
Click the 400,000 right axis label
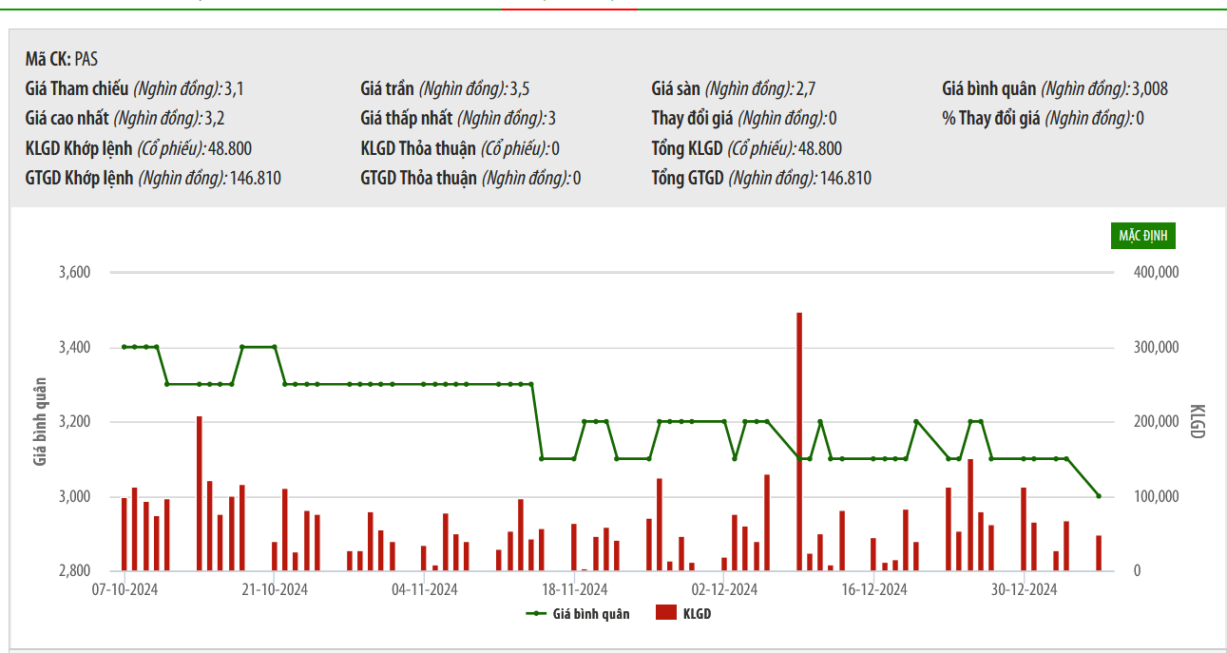coord(1156,273)
